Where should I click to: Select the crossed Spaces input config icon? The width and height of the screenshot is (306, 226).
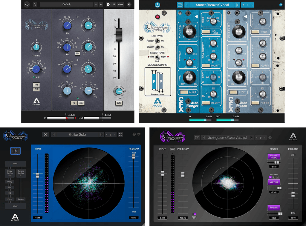point(278,177)
